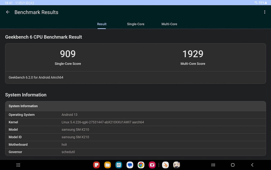Image resolution: width=271 pixels, height=170 pixels.
Task: Open the Messages chat bubble app
Action: (130, 165)
